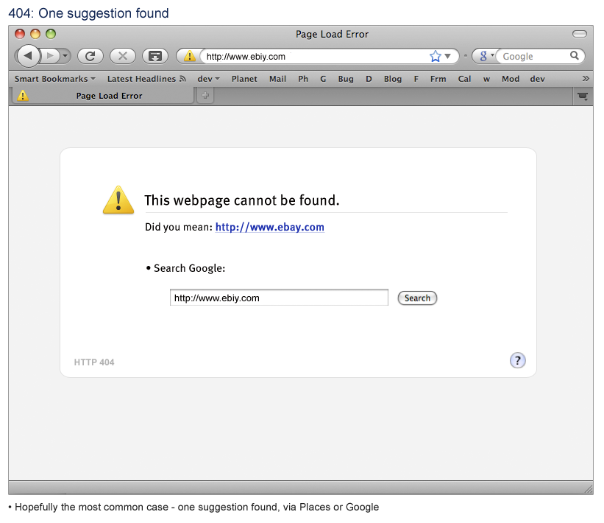
Task: Click the yellow minimize window button
Action: [x=35, y=34]
